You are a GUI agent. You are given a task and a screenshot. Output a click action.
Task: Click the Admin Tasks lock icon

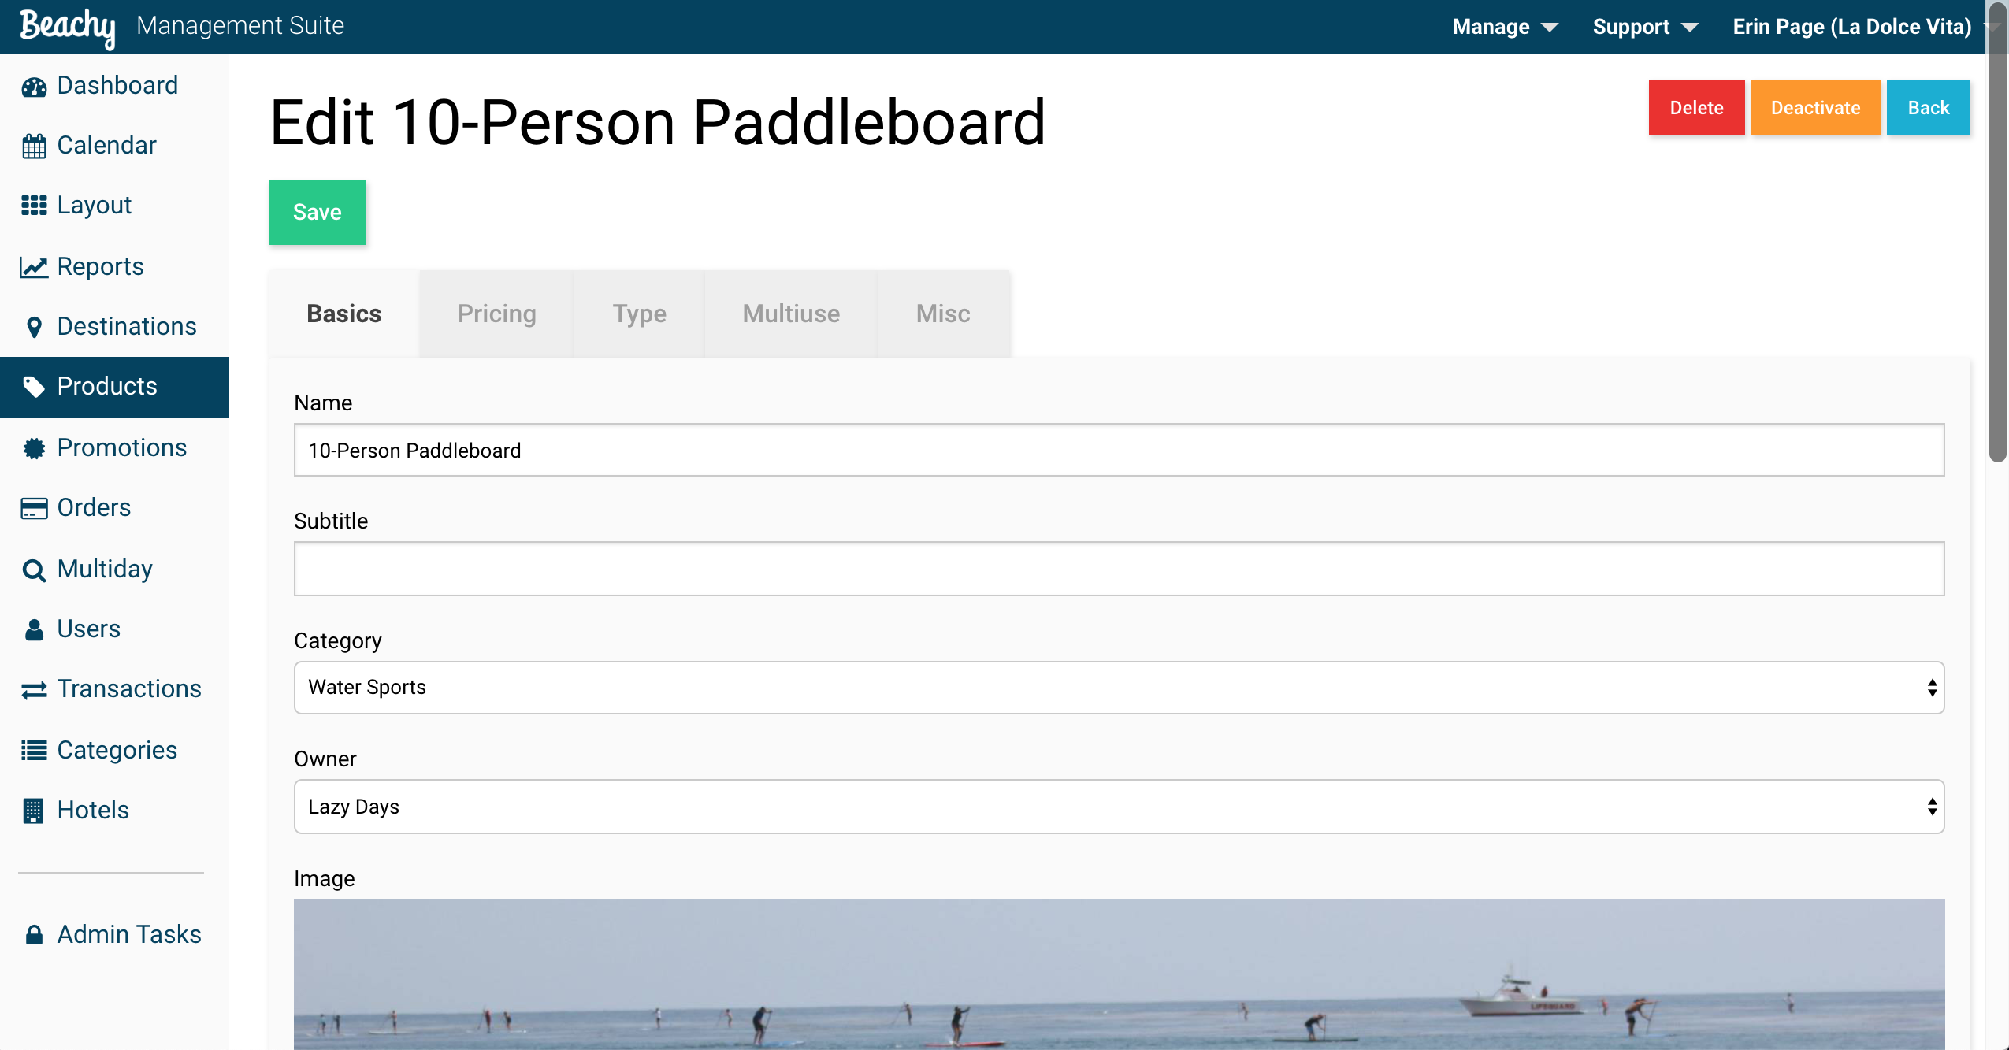click(x=34, y=935)
